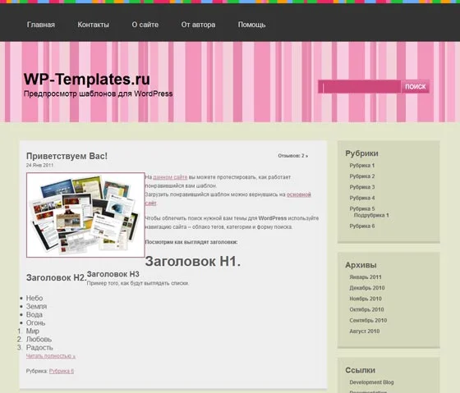460x393 pixels.
Task: Open the Октябрь 2010 archive
Action: click(366, 309)
